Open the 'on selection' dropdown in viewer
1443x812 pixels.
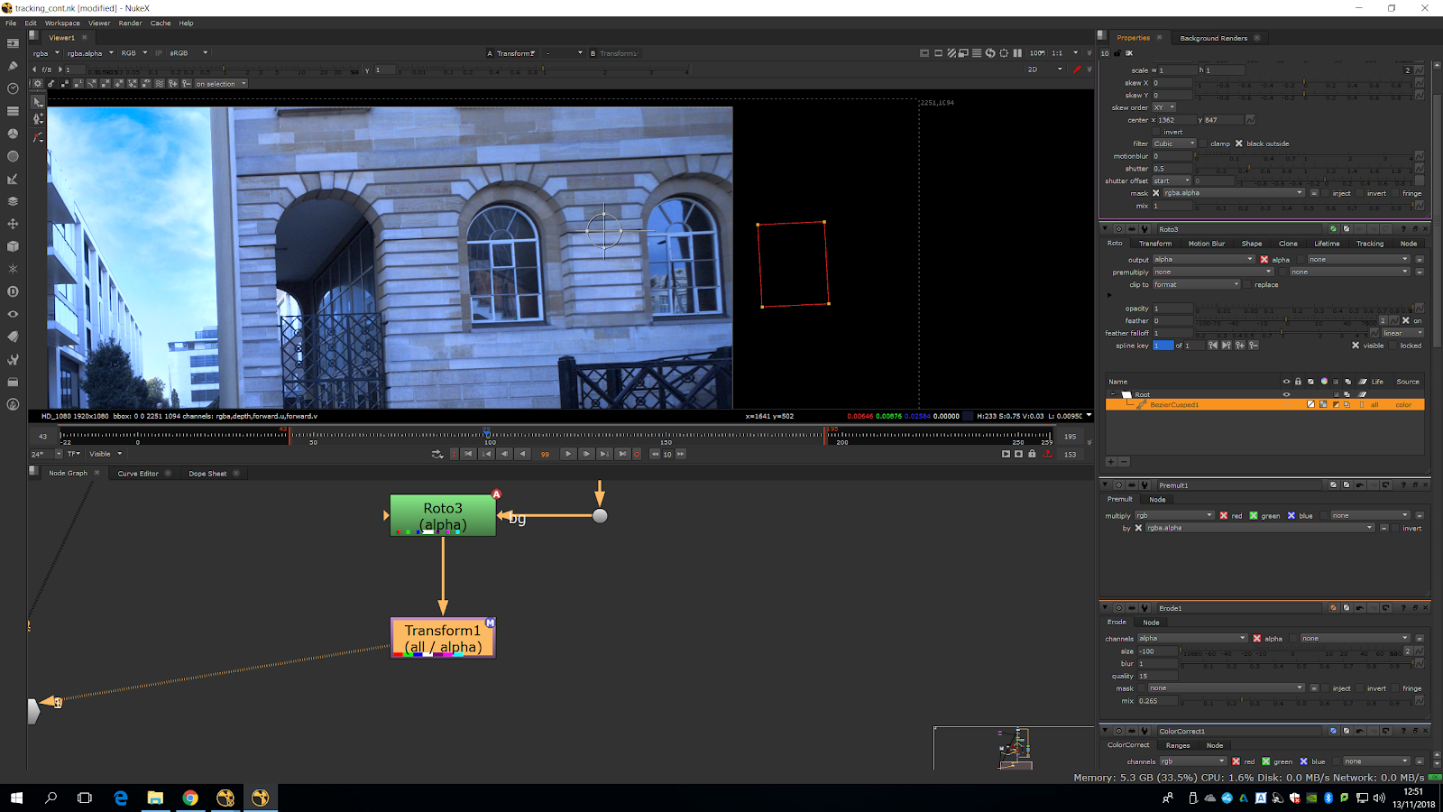click(x=221, y=84)
